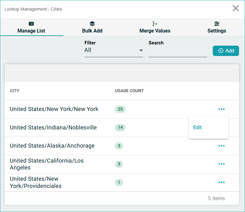Click the usage count badge showing 14
This screenshot has width=245, height=212.
120,127
